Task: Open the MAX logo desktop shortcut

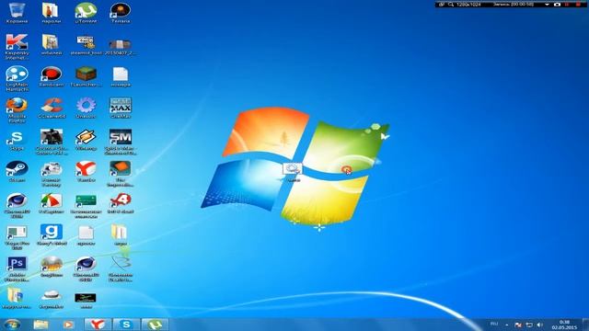Action: click(121, 108)
